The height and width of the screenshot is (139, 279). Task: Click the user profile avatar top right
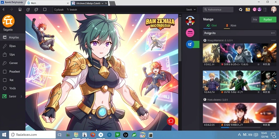tap(274, 10)
